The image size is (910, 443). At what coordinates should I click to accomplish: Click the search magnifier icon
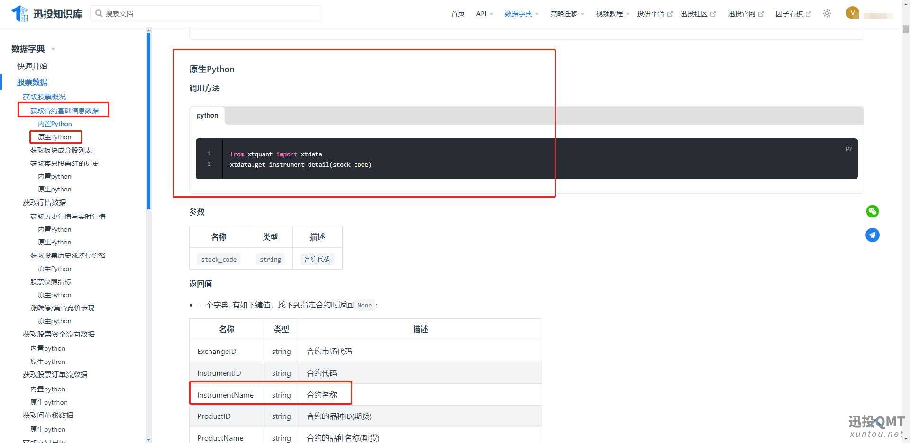click(x=99, y=13)
